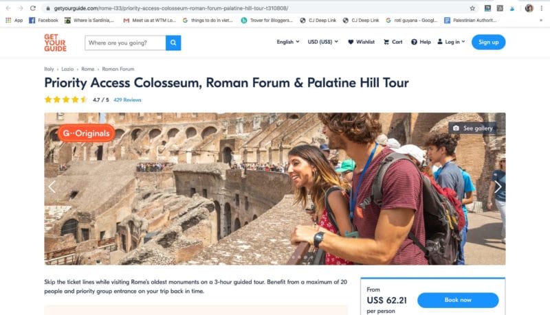
Task: Click the GetYourGuide logo
Action: coord(55,43)
